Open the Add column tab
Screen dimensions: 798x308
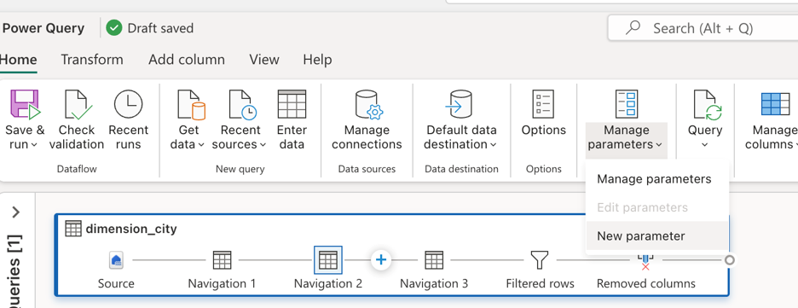click(186, 60)
